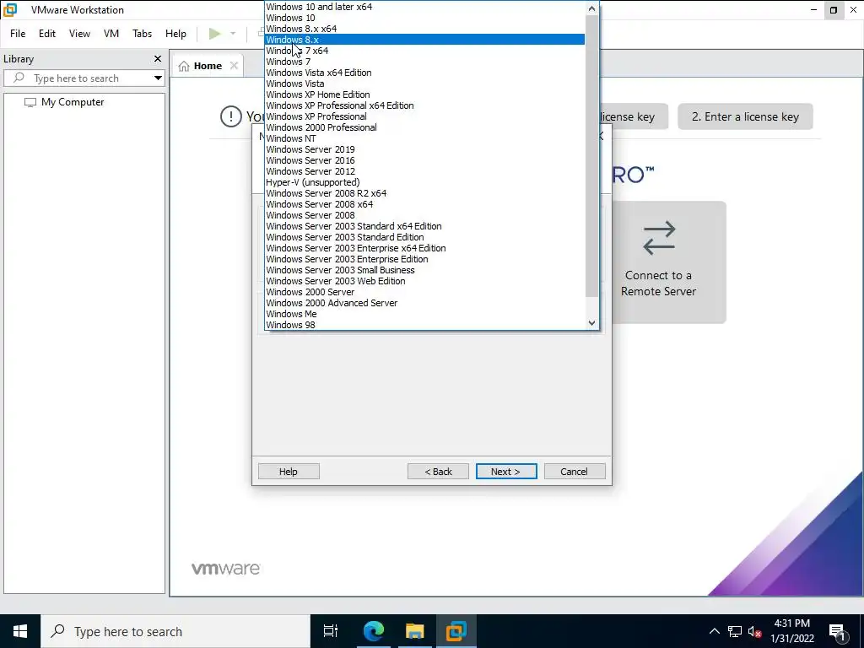Pick Windows Server 2008 R2 x64

tap(425, 193)
